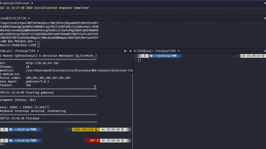Click the 'took 12m 33s' yellow segment
The width and height of the screenshot is (266, 149).
tap(86, 130)
